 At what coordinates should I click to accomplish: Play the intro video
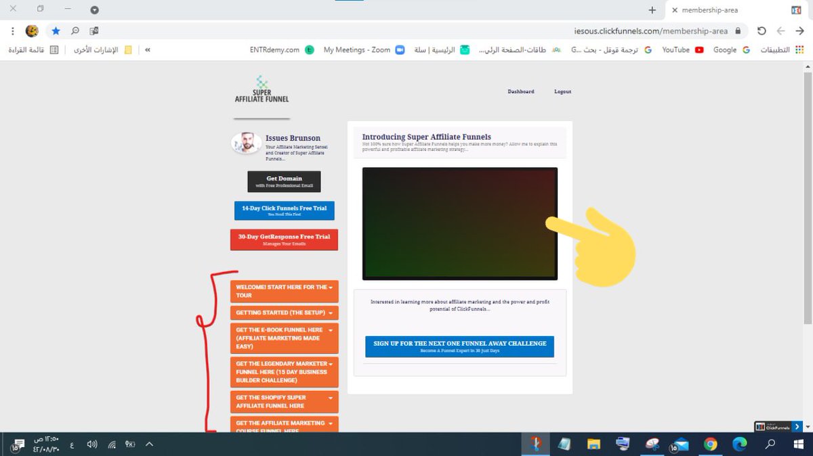pos(460,224)
